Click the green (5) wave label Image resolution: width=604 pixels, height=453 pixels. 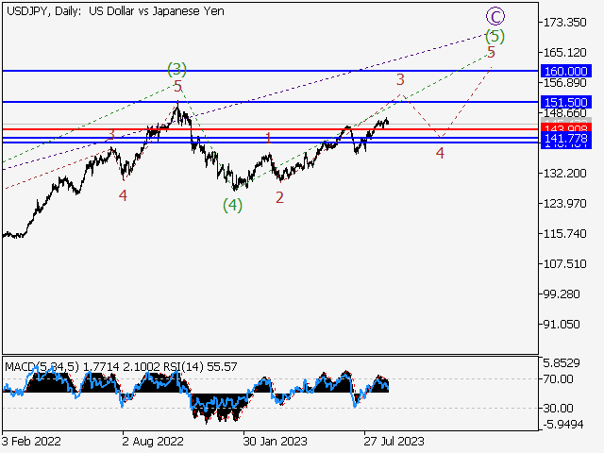click(x=495, y=36)
